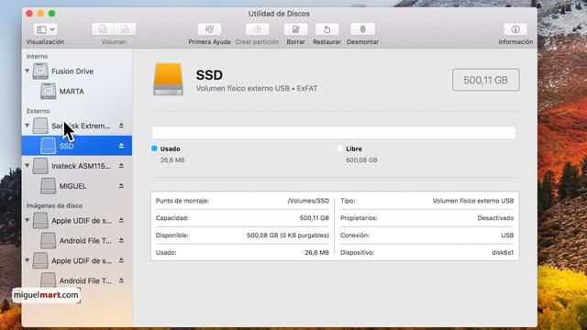The width and height of the screenshot is (587, 330).
Task: Click the Borrar toolbar icon
Action: coord(295,29)
